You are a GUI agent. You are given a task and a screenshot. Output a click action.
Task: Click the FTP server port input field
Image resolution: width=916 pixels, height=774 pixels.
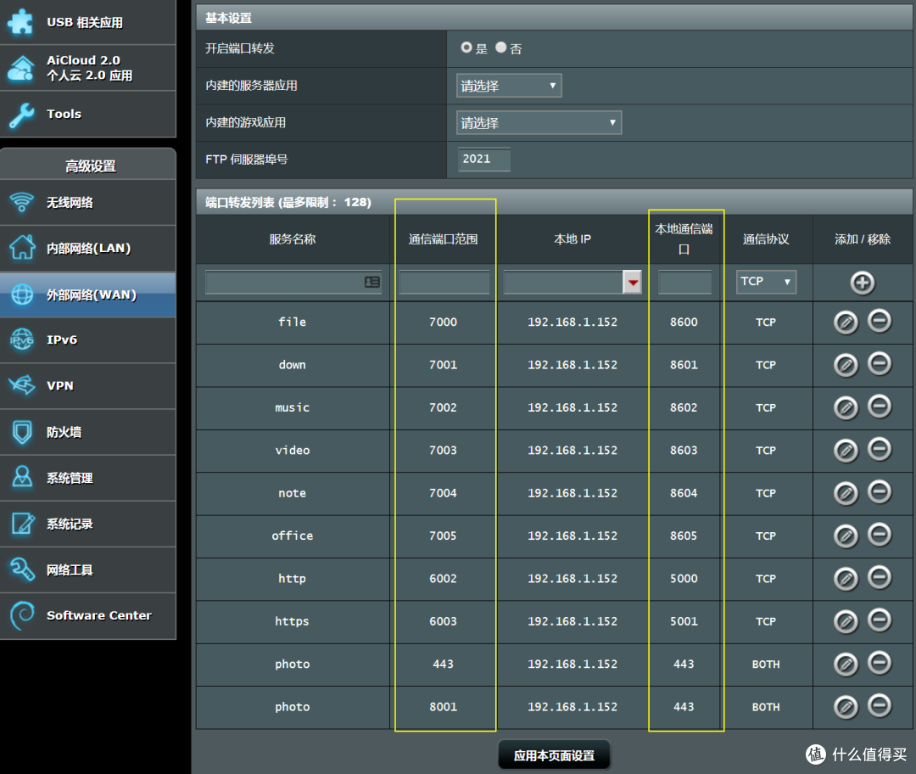coord(484,160)
